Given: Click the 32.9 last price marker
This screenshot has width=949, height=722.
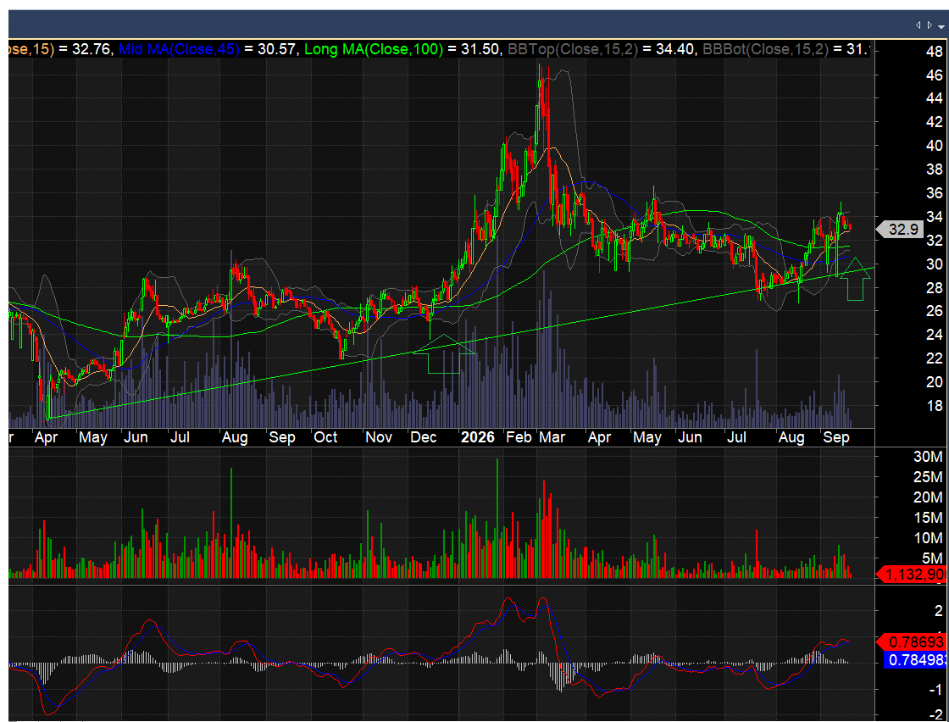Looking at the screenshot, I should [x=900, y=230].
